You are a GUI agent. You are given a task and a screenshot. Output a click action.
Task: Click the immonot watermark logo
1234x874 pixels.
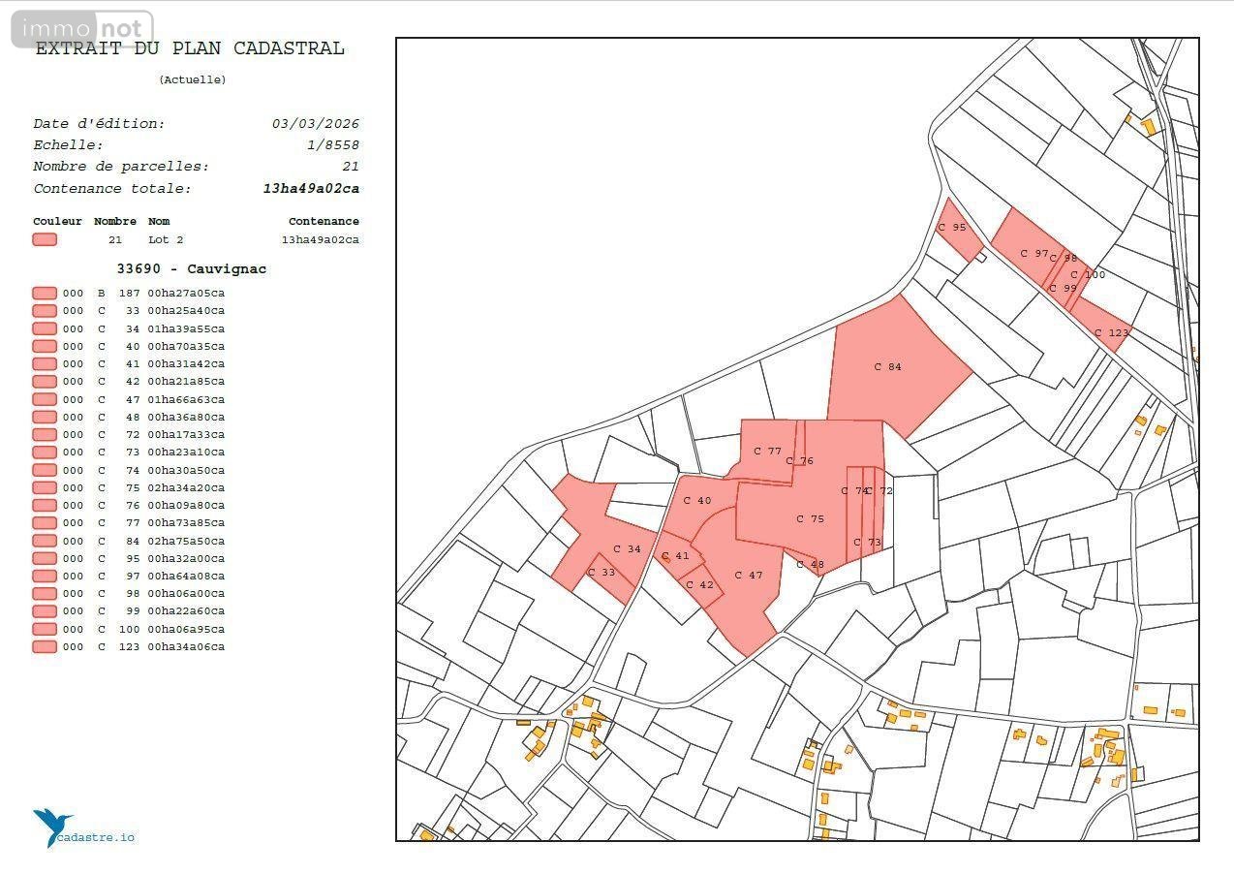coord(82,29)
